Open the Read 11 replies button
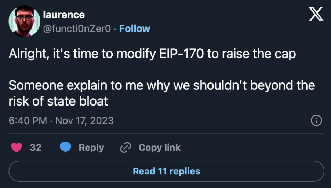331x188 pixels. tap(166, 171)
